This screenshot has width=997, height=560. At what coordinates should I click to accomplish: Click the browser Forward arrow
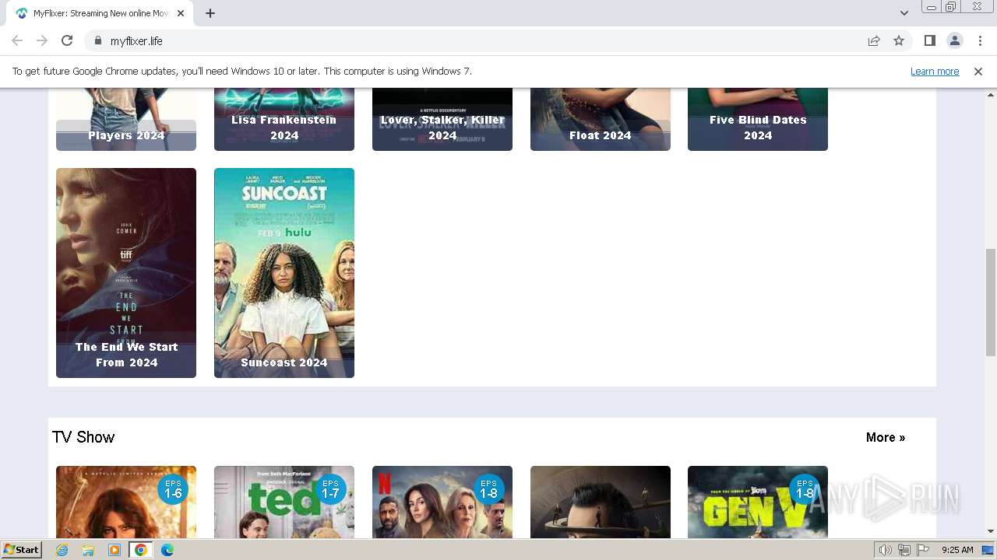[x=42, y=40]
